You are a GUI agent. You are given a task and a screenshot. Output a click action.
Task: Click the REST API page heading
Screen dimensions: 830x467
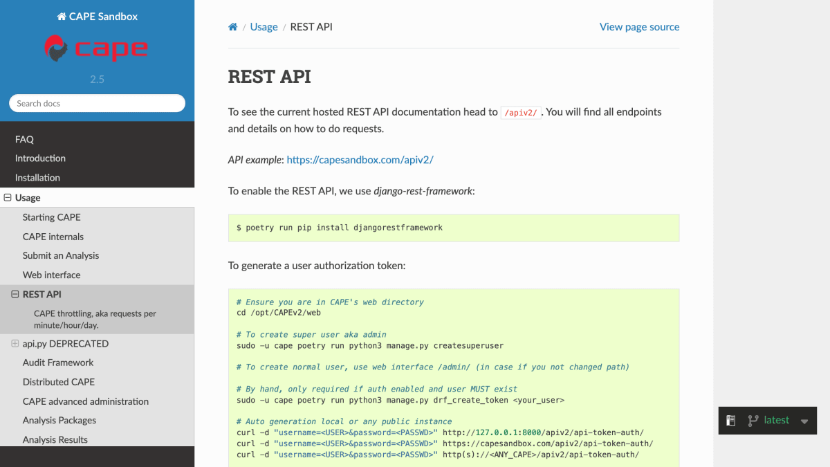pyautogui.click(x=270, y=77)
